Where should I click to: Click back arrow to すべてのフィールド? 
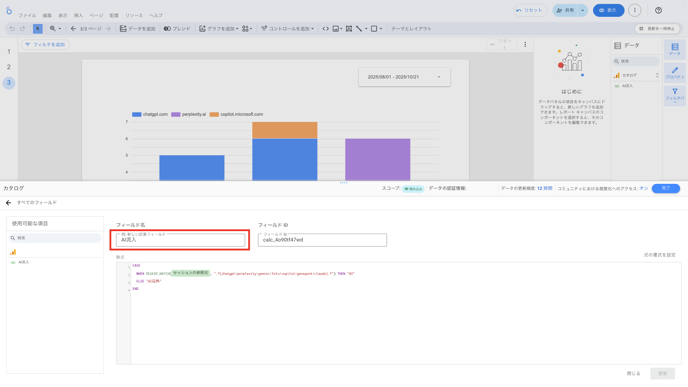9,203
